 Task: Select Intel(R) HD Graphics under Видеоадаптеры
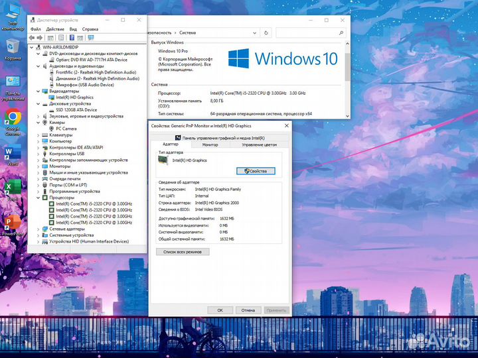[74, 97]
